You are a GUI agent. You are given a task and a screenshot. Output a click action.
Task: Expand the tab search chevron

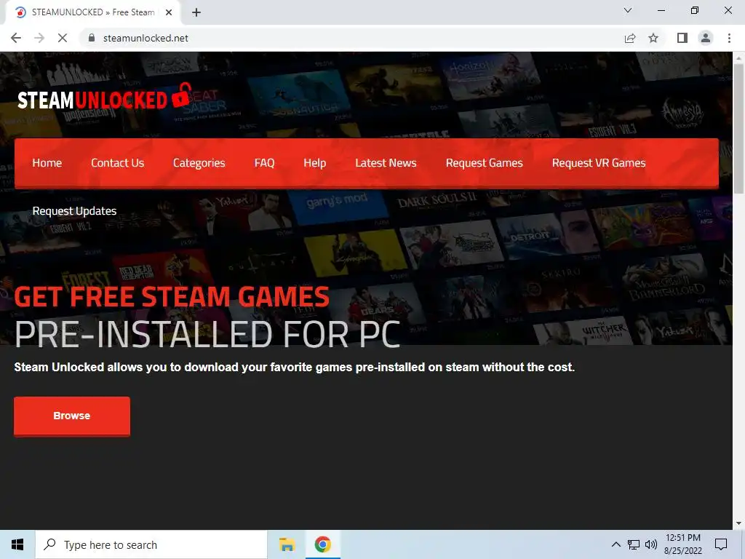coord(628,10)
